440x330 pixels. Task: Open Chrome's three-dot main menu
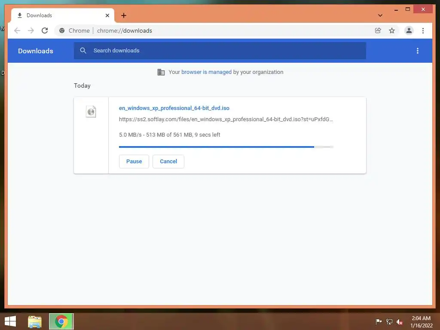pyautogui.click(x=423, y=31)
